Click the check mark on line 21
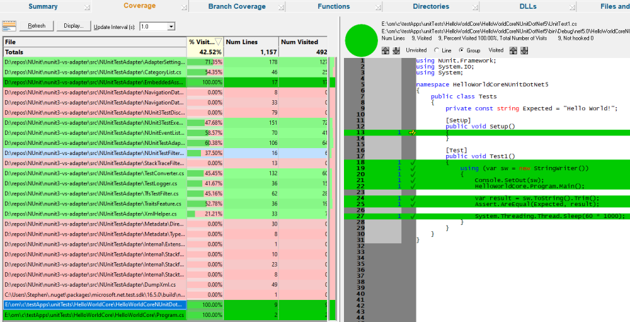The height and width of the screenshot is (322, 630). (413, 180)
